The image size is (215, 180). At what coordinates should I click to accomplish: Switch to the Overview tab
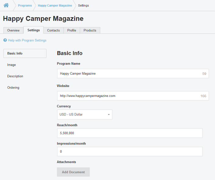click(x=13, y=30)
